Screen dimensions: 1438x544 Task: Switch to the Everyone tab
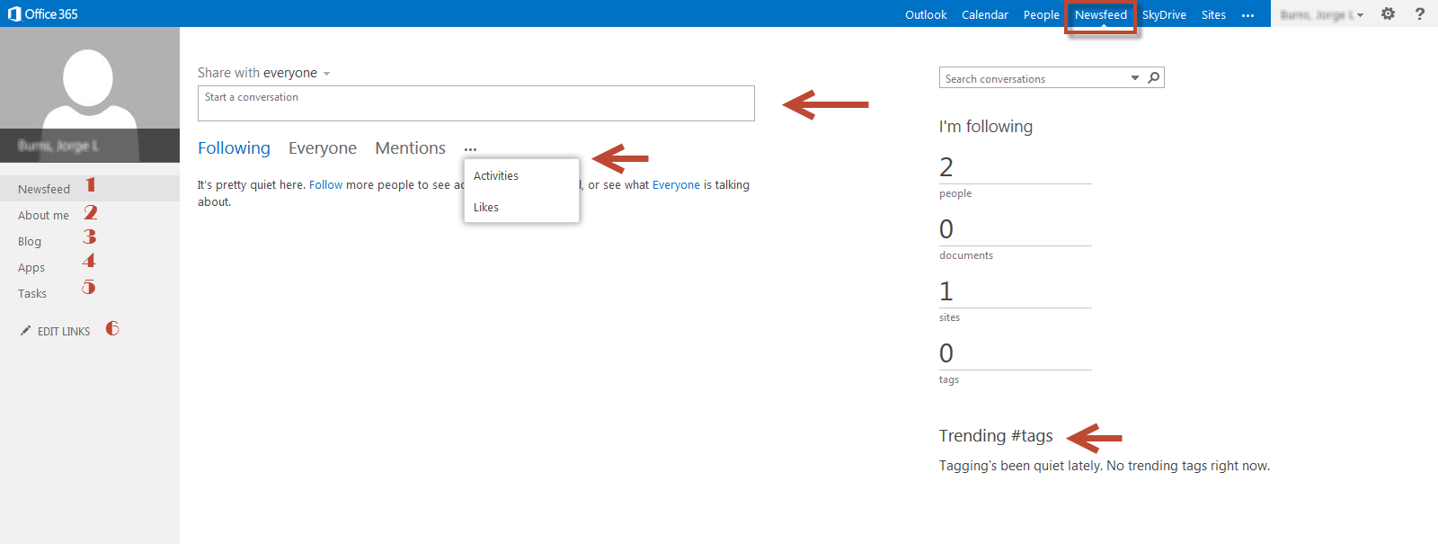pos(322,148)
